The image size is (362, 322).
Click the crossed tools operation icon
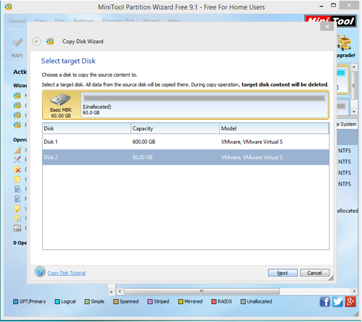click(x=17, y=159)
